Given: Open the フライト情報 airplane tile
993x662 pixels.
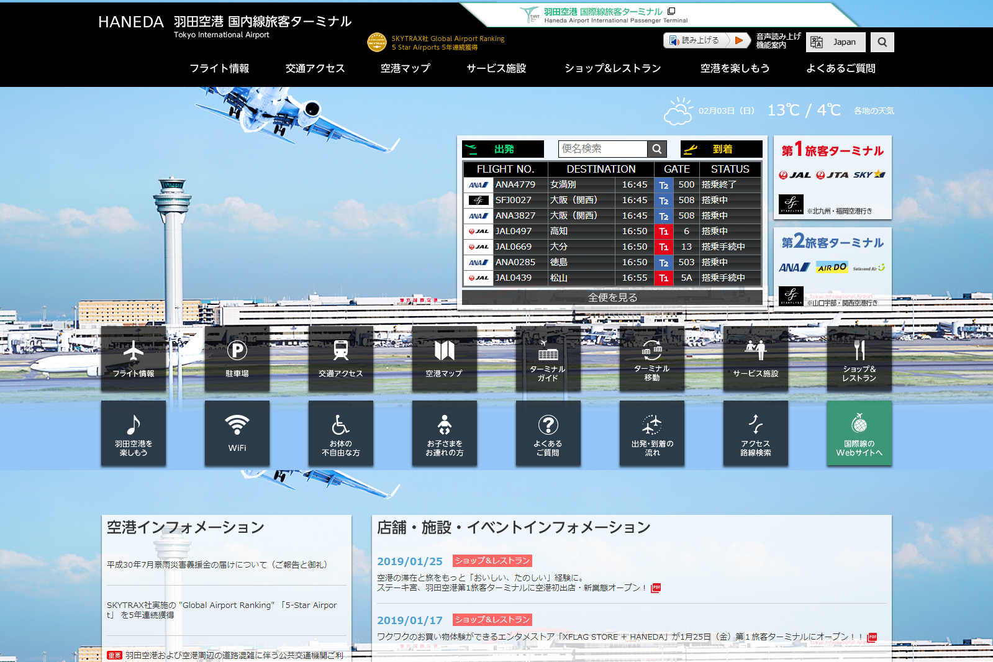Looking at the screenshot, I should (134, 358).
